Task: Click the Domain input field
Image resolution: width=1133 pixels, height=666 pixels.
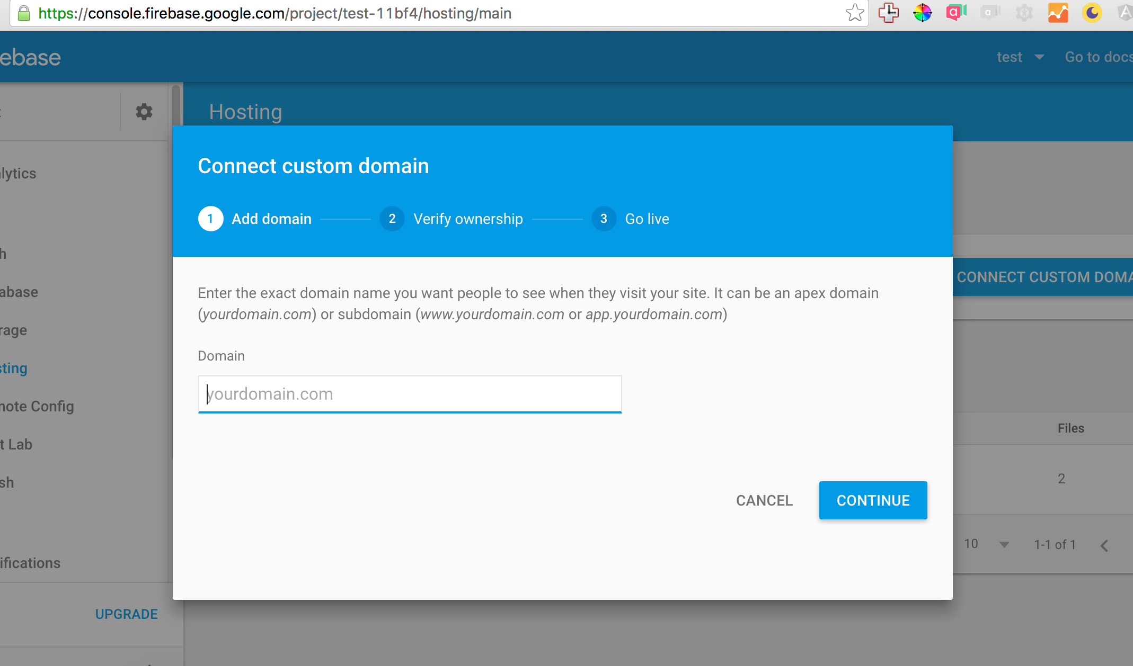Action: point(410,394)
